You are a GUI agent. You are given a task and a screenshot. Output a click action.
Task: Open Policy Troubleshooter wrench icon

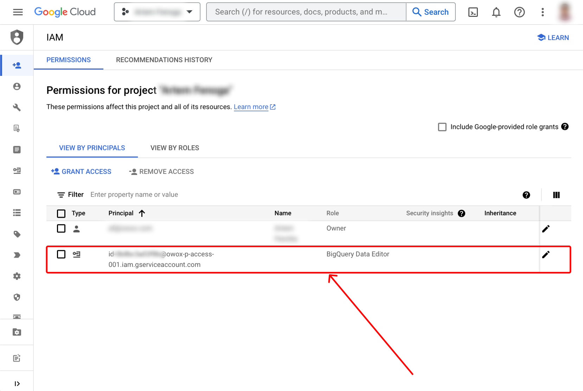[x=17, y=107]
